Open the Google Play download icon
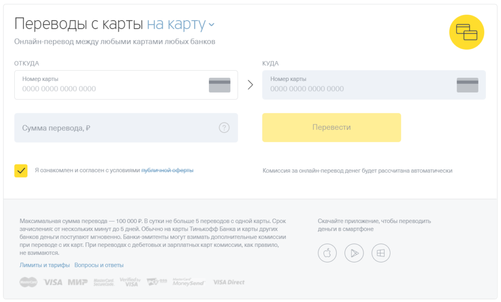501x302 pixels. coord(354,253)
